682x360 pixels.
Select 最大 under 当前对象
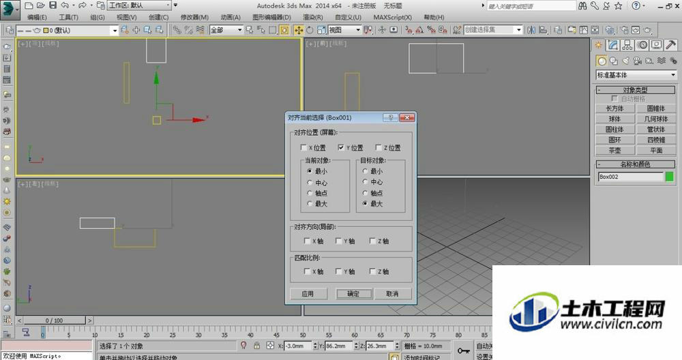[x=310, y=203]
